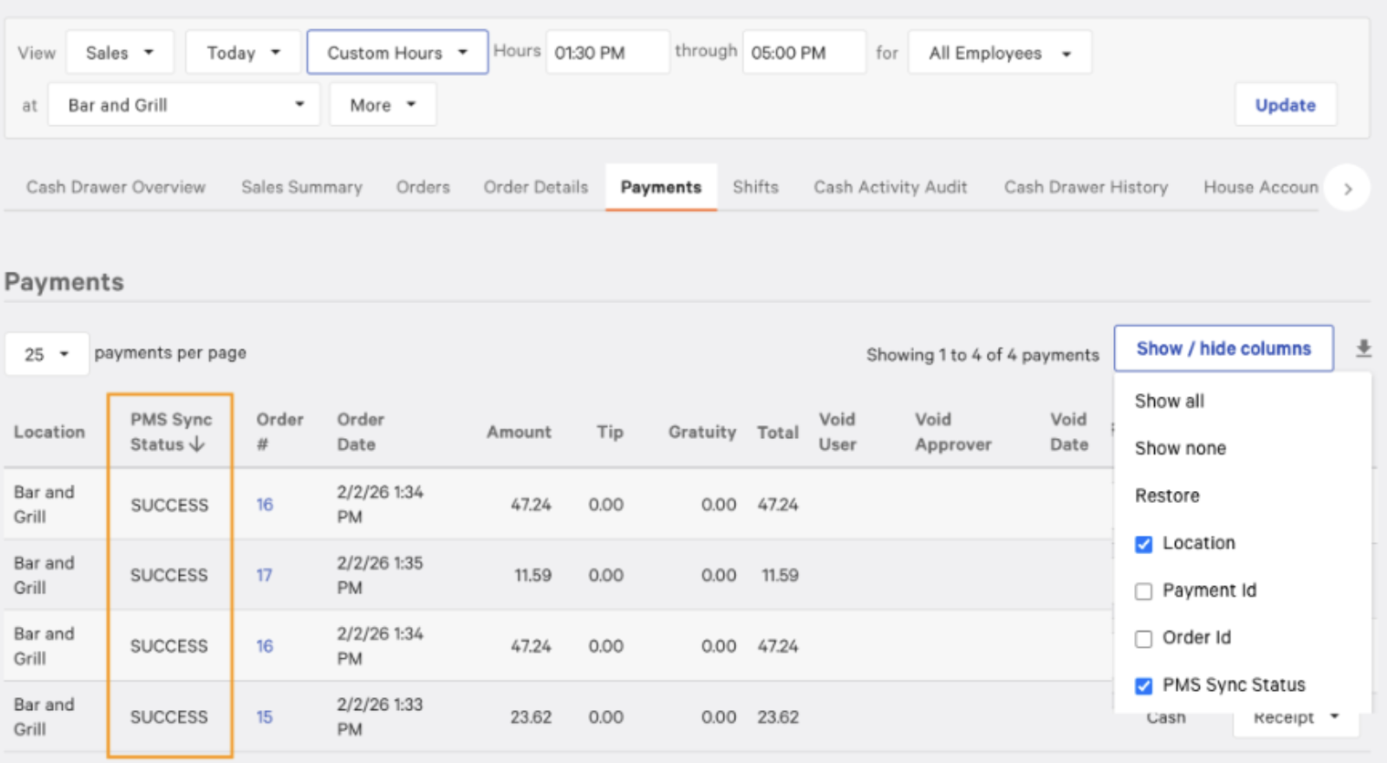Viewport: 1387px width, 763px height.
Task: Open the Sales view dropdown
Action: (x=119, y=53)
